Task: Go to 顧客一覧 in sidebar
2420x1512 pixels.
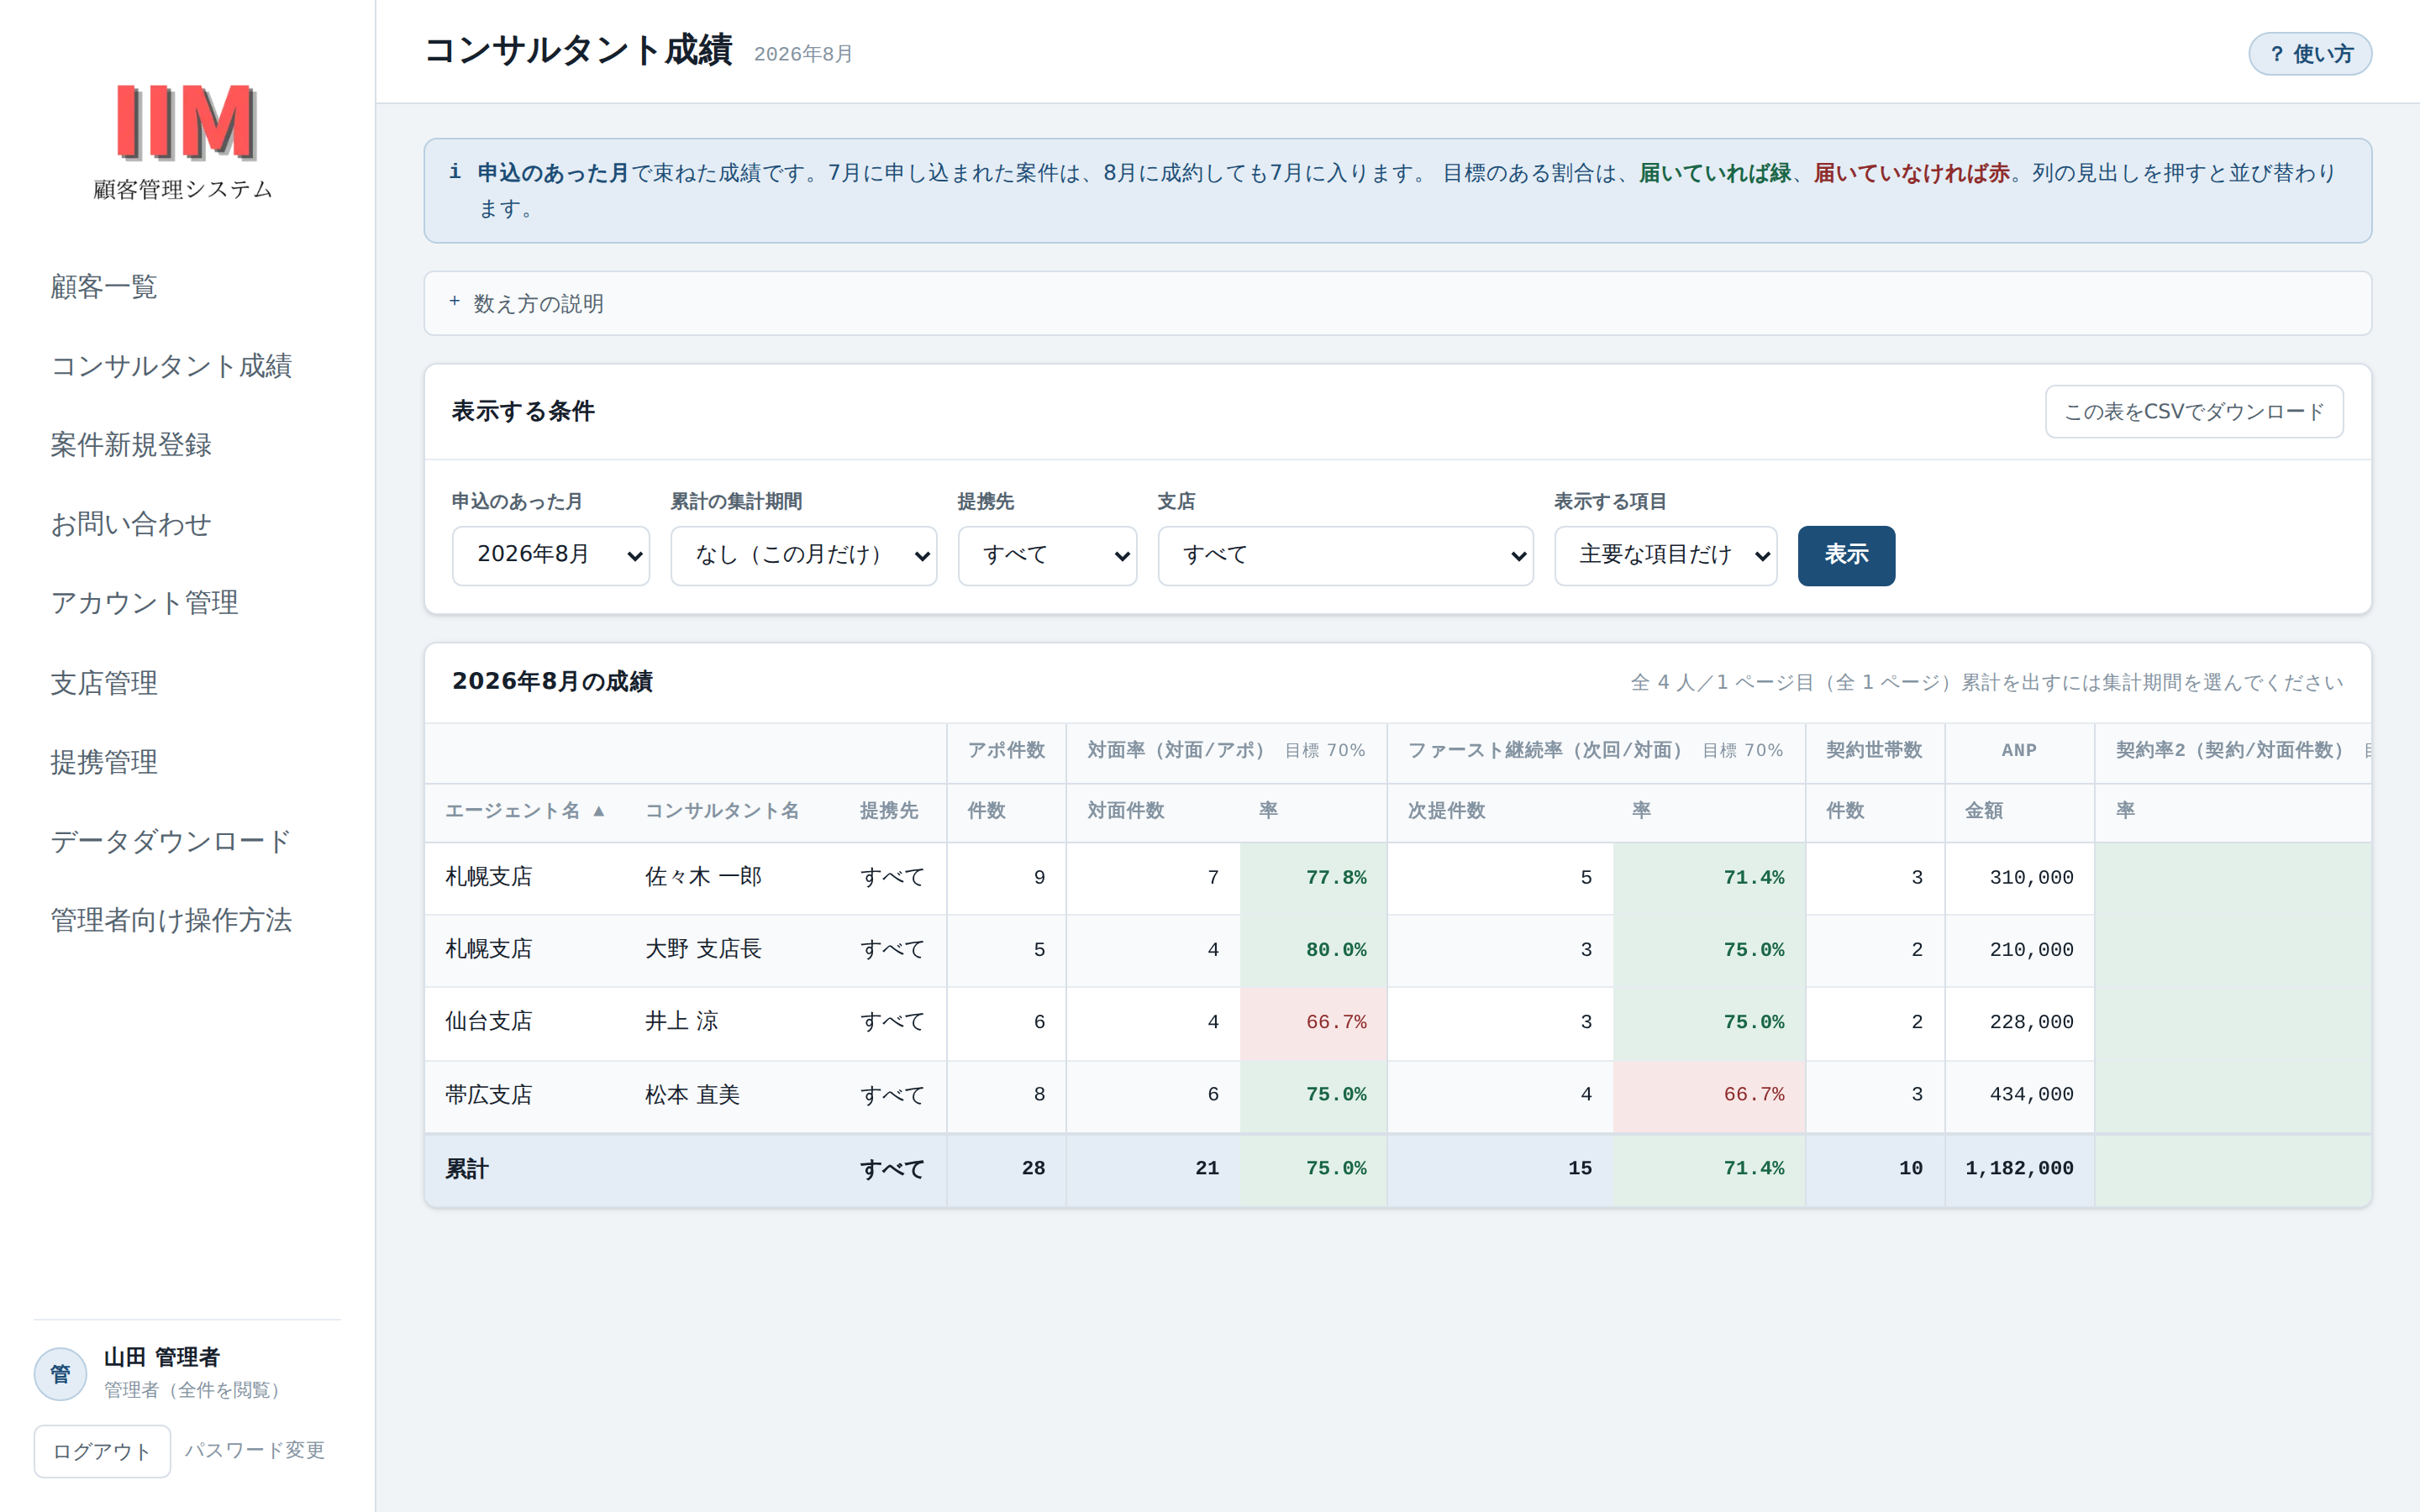Action: (104, 287)
